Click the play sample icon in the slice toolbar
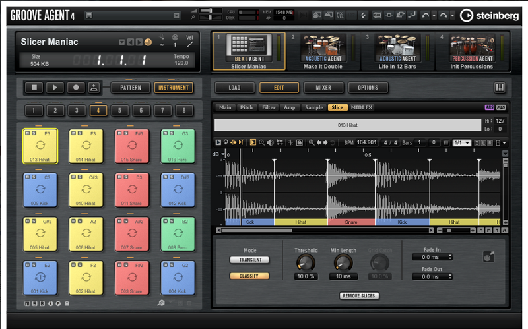 pyautogui.click(x=218, y=142)
